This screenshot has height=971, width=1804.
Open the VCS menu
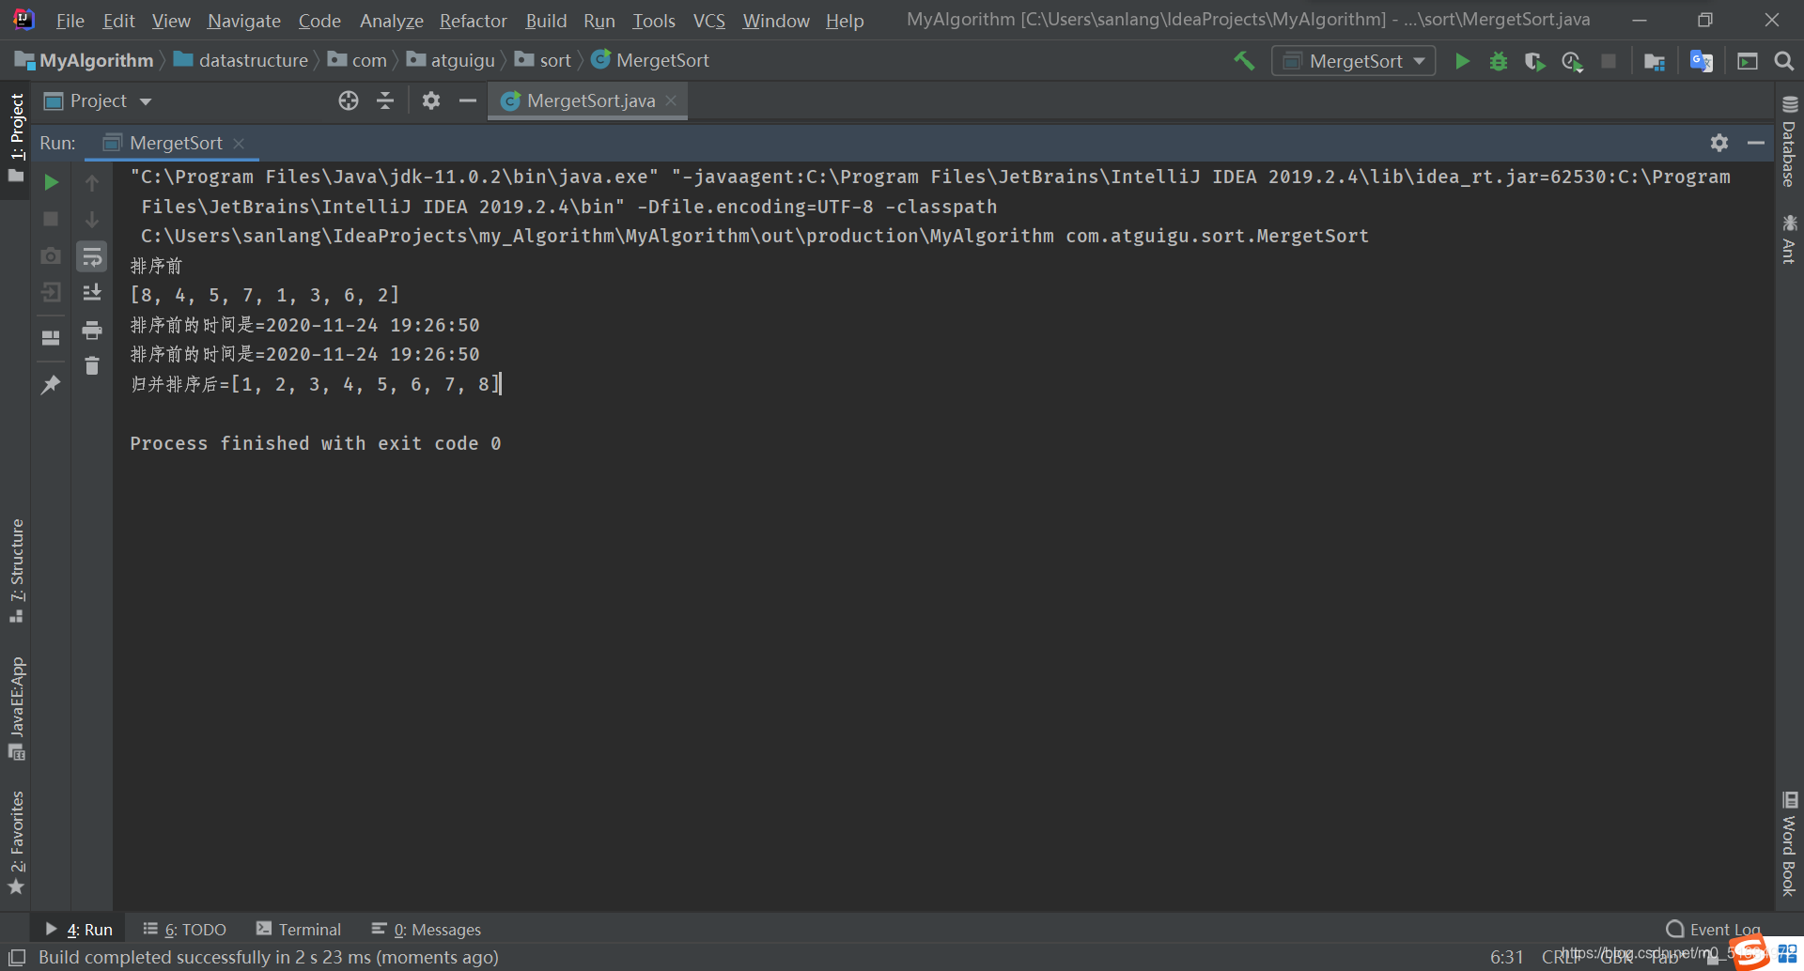coord(709,21)
